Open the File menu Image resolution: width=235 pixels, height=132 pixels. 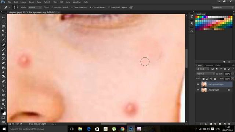tap(10, 2)
